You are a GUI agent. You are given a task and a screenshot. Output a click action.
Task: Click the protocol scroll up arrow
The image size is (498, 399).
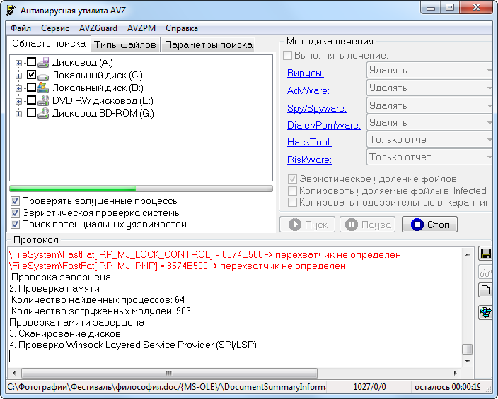[468, 254]
